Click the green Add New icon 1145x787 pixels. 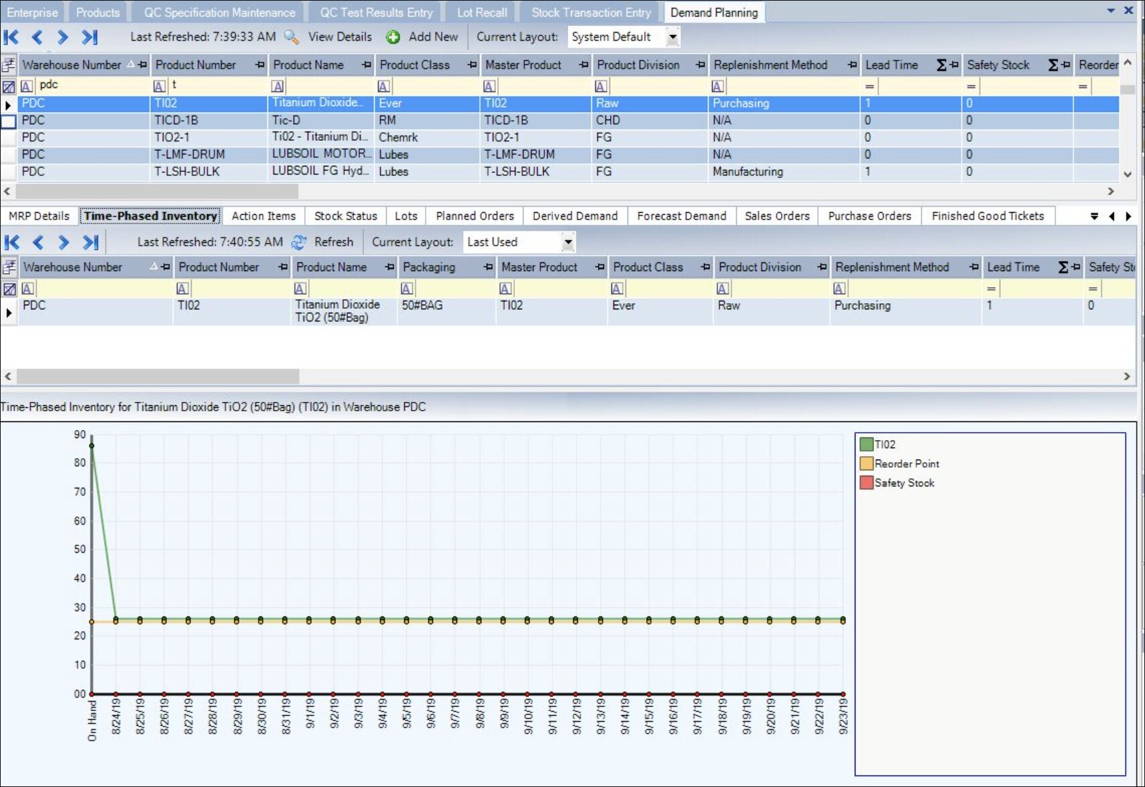tap(394, 38)
